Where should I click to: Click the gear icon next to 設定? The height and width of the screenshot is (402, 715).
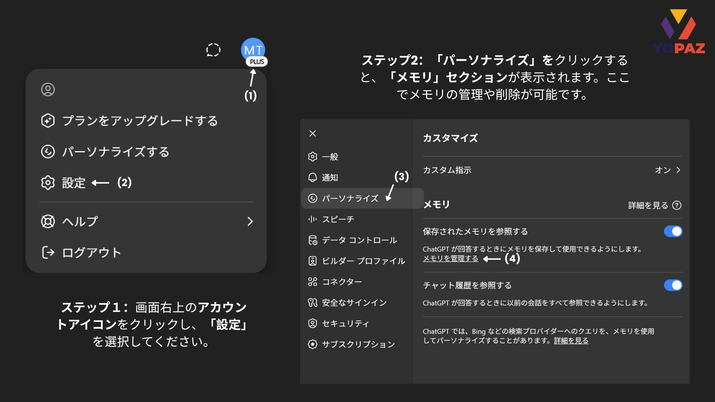click(x=48, y=183)
